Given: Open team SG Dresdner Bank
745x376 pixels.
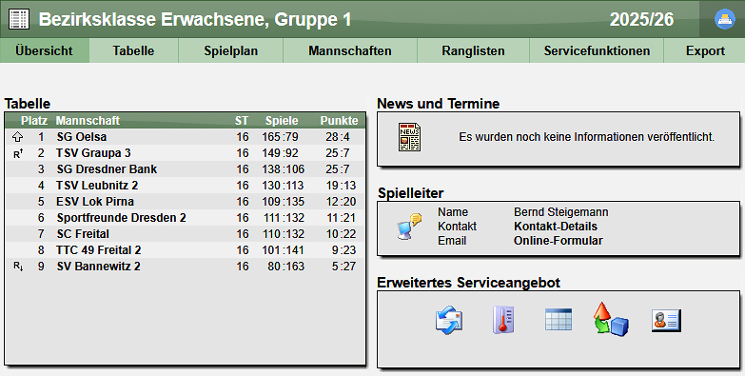Looking at the screenshot, I should pyautogui.click(x=107, y=169).
